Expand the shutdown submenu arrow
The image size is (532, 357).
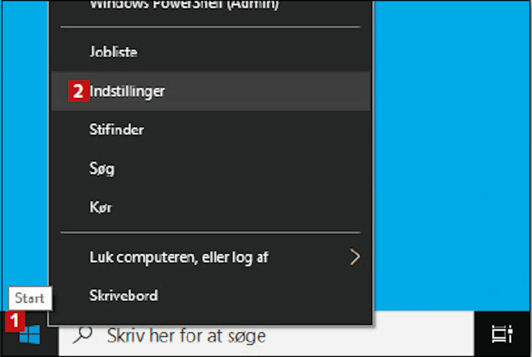[x=355, y=257]
